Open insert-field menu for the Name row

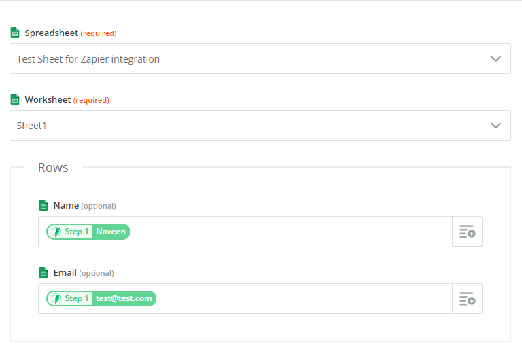(467, 232)
